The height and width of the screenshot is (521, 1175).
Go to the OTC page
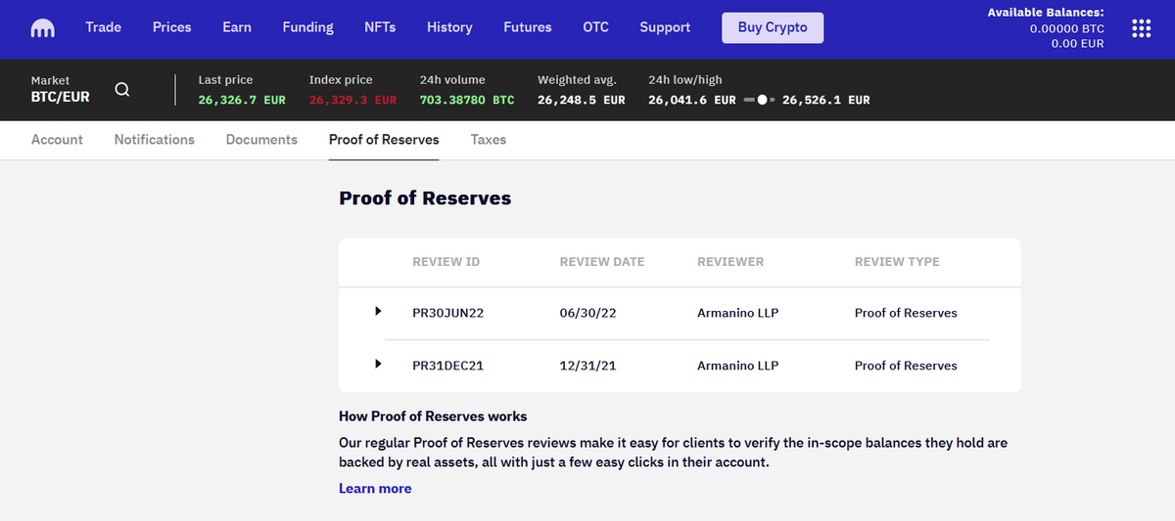pos(596,27)
